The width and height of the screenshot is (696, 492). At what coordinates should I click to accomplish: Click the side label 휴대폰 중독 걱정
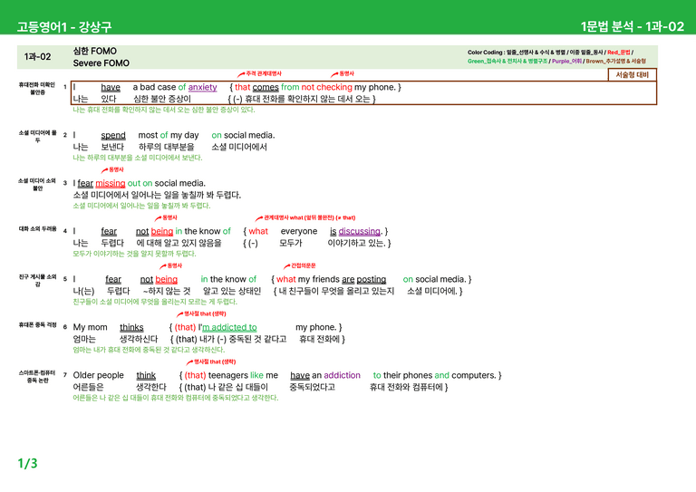tap(38, 325)
